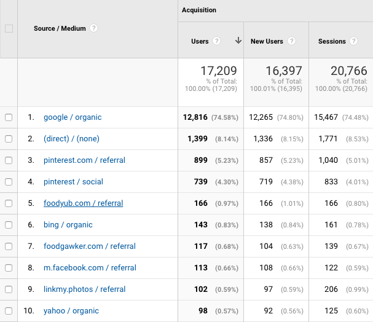Screen dimensions: 373x322
Task: Click the sort arrow in Users column
Action: 238,41
